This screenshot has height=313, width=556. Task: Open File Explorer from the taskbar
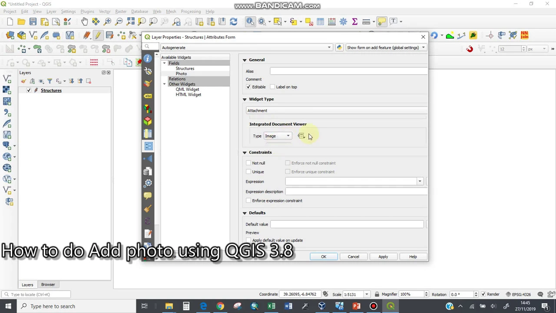pos(169,306)
